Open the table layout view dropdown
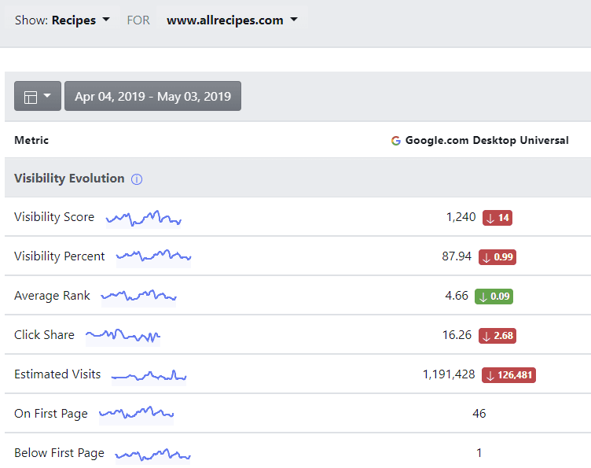Screen dimensions: 591x468 [38, 96]
